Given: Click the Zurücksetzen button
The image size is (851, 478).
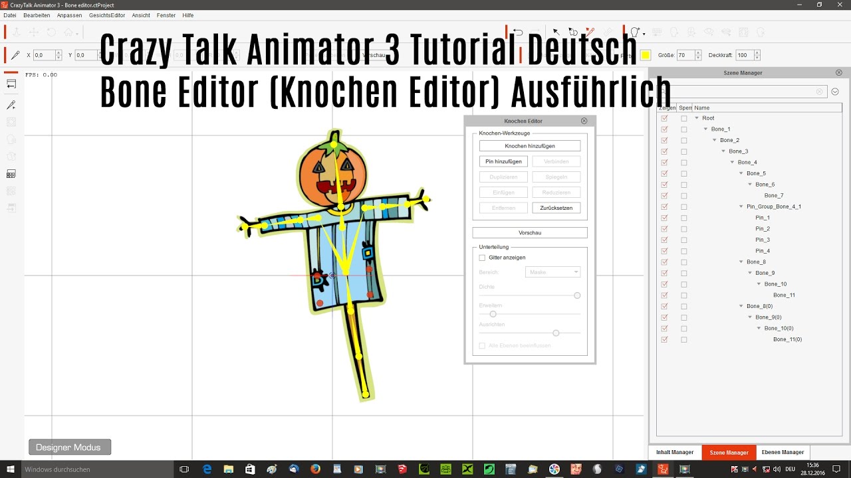Looking at the screenshot, I should (556, 208).
